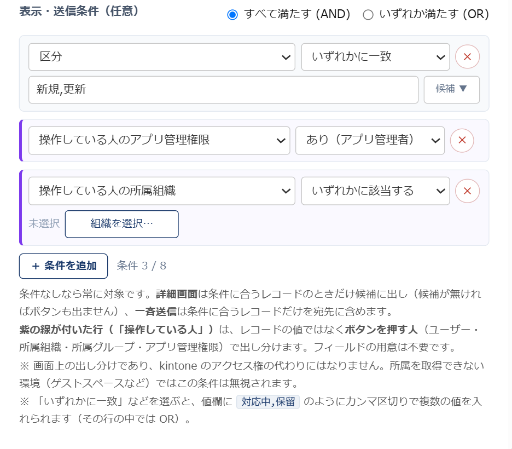The image size is (512, 449).
Task: Click the 新規,更新 value input field
Action: click(x=223, y=90)
